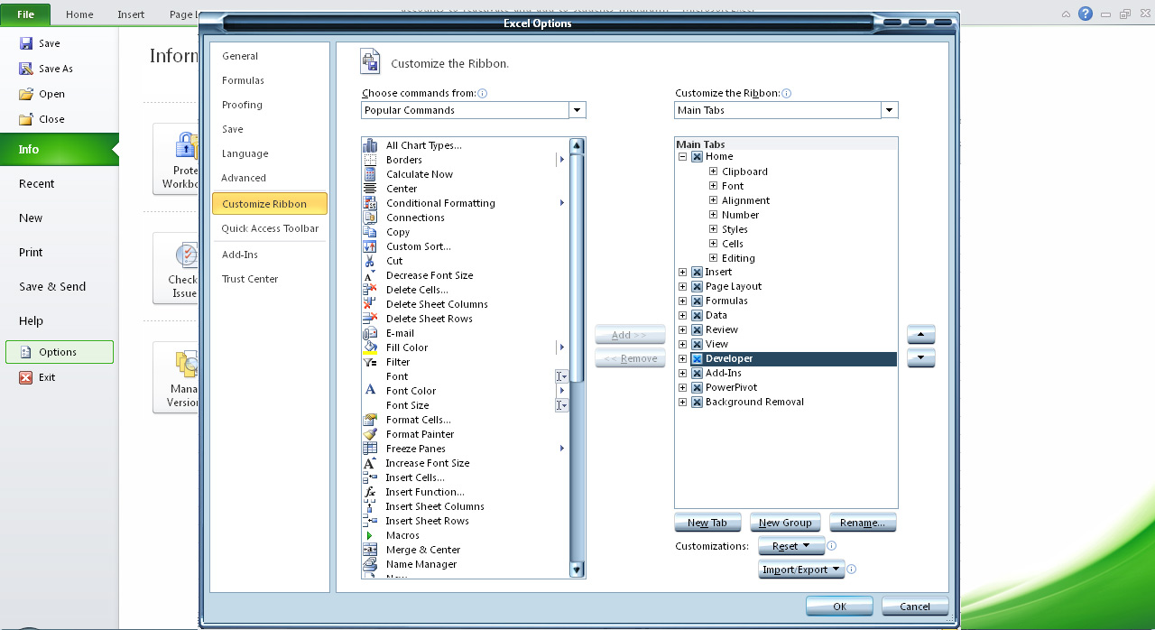The image size is (1155, 630).
Task: Select the Merge & Center icon
Action: point(370,550)
